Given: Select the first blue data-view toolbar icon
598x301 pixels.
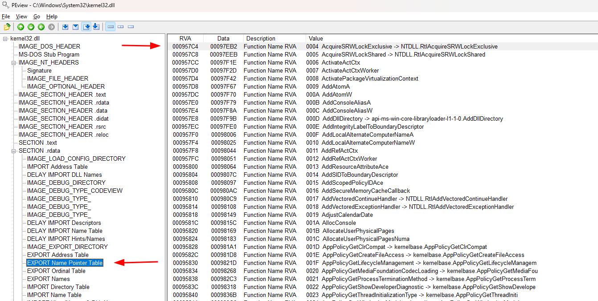Looking at the screenshot, I should [65, 27].
